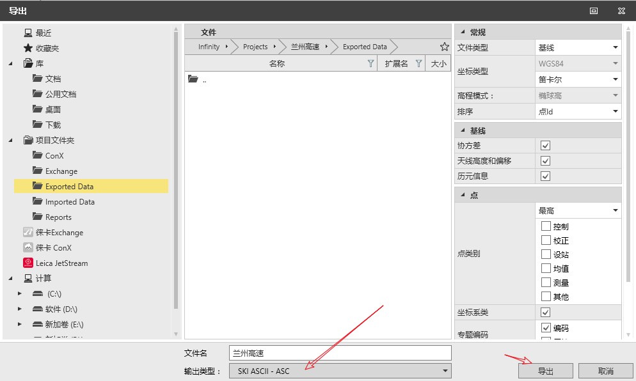The image size is (636, 381).
Task: Filter files by name column funnel
Action: tap(370, 63)
